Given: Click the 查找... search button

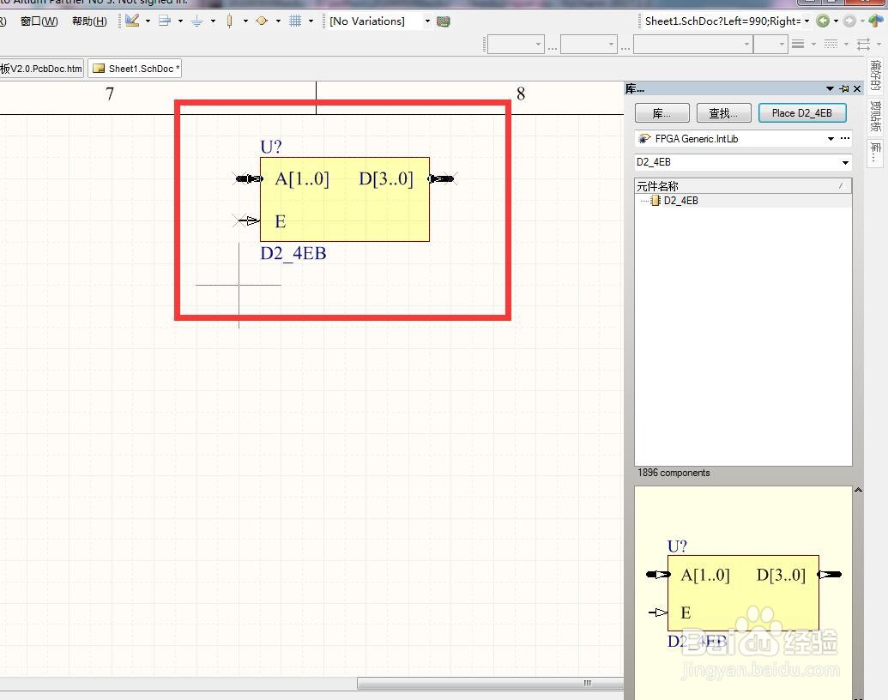Looking at the screenshot, I should tap(723, 113).
